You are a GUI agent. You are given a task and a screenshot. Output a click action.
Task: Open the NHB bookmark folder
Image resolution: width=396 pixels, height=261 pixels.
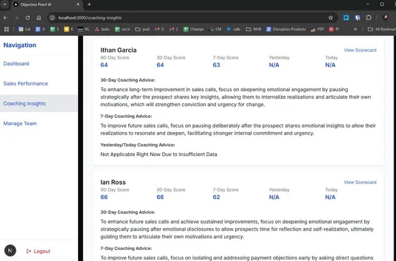coord(253,29)
